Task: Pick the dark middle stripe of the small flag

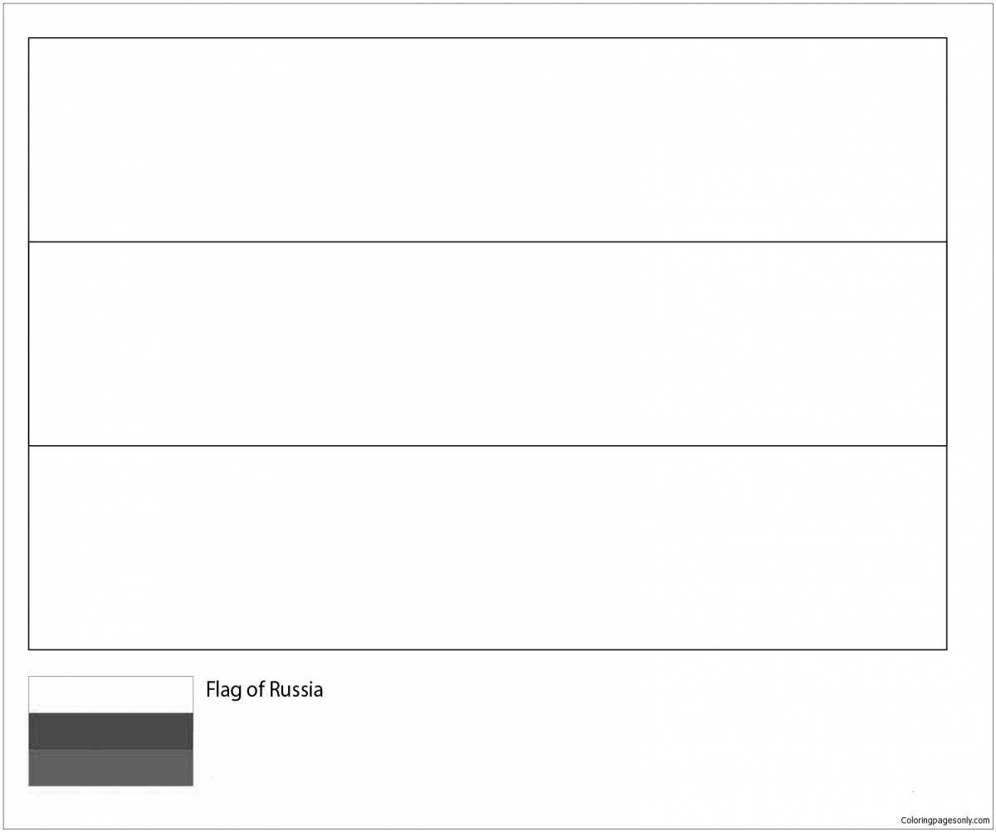Action: click(x=110, y=731)
